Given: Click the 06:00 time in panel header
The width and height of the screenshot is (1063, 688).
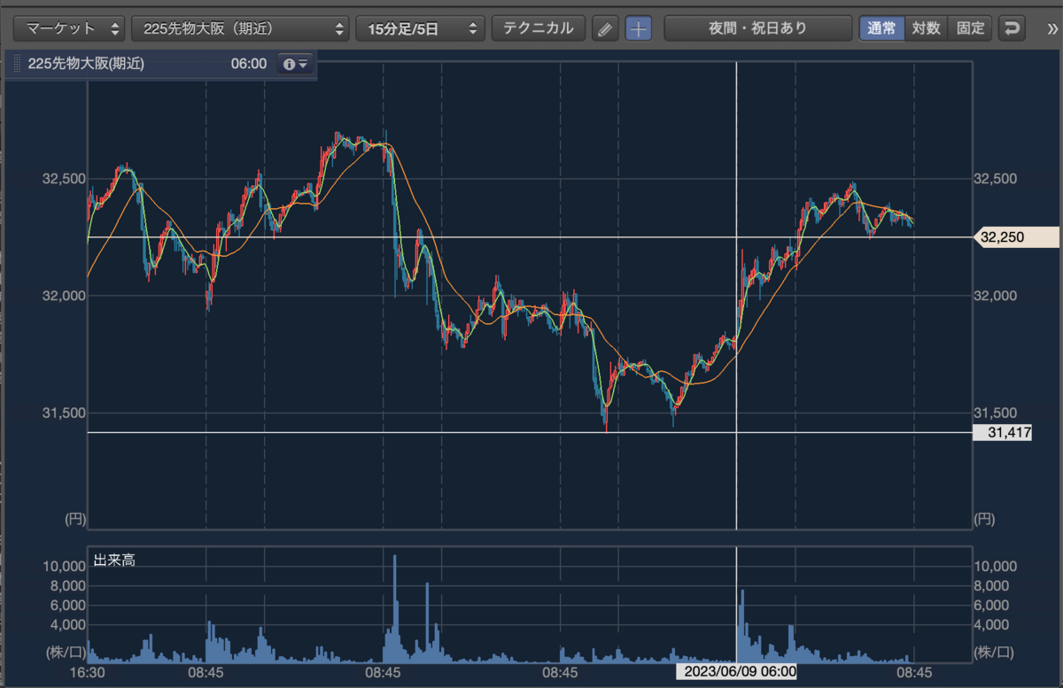Looking at the screenshot, I should [249, 64].
